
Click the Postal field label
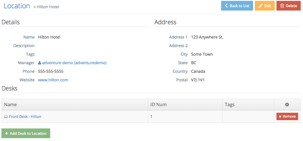coord(182,80)
